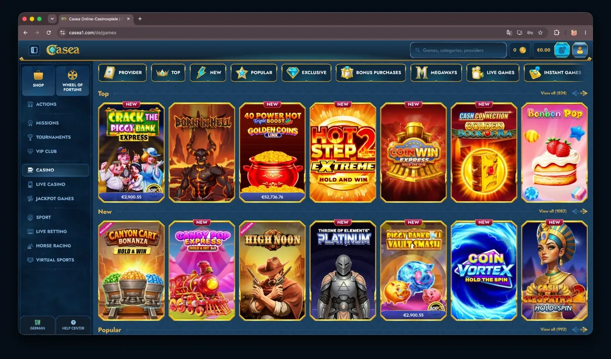Viewport: 611px width, 359px height.
Task: Open Candy Pop Express game
Action: click(202, 271)
